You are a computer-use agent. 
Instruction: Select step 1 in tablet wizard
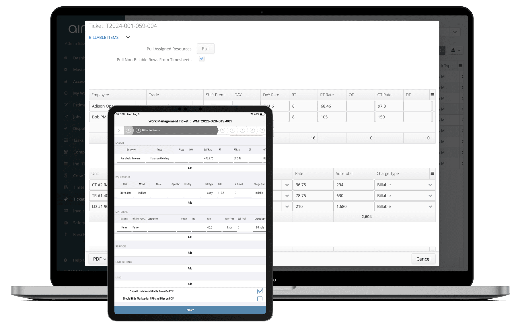[128, 130]
